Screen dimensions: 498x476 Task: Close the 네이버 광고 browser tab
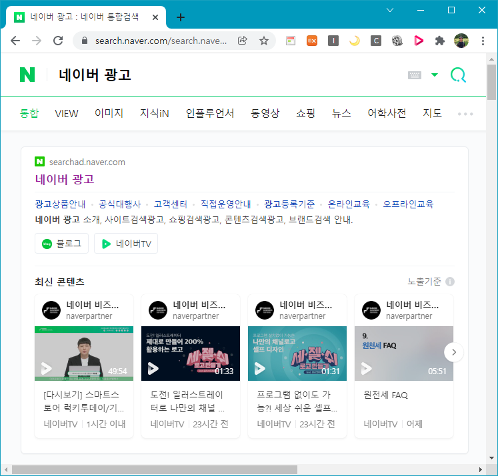click(x=155, y=17)
